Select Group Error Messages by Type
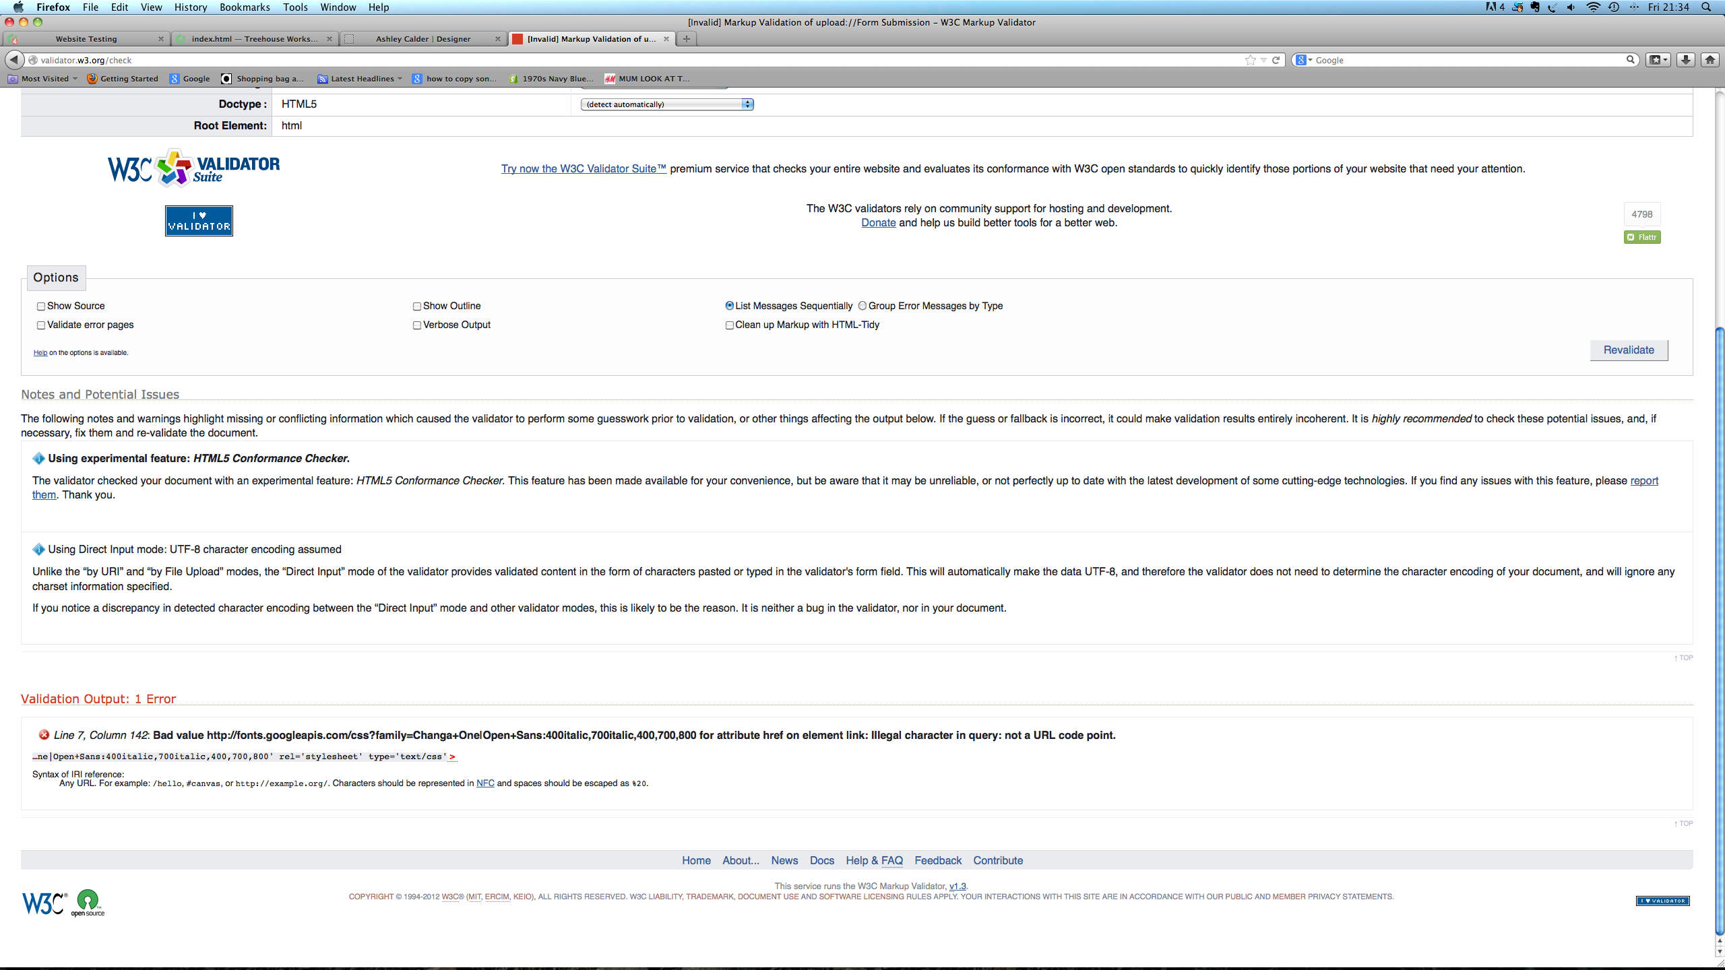Screen dimensions: 1725x970 (x=862, y=306)
